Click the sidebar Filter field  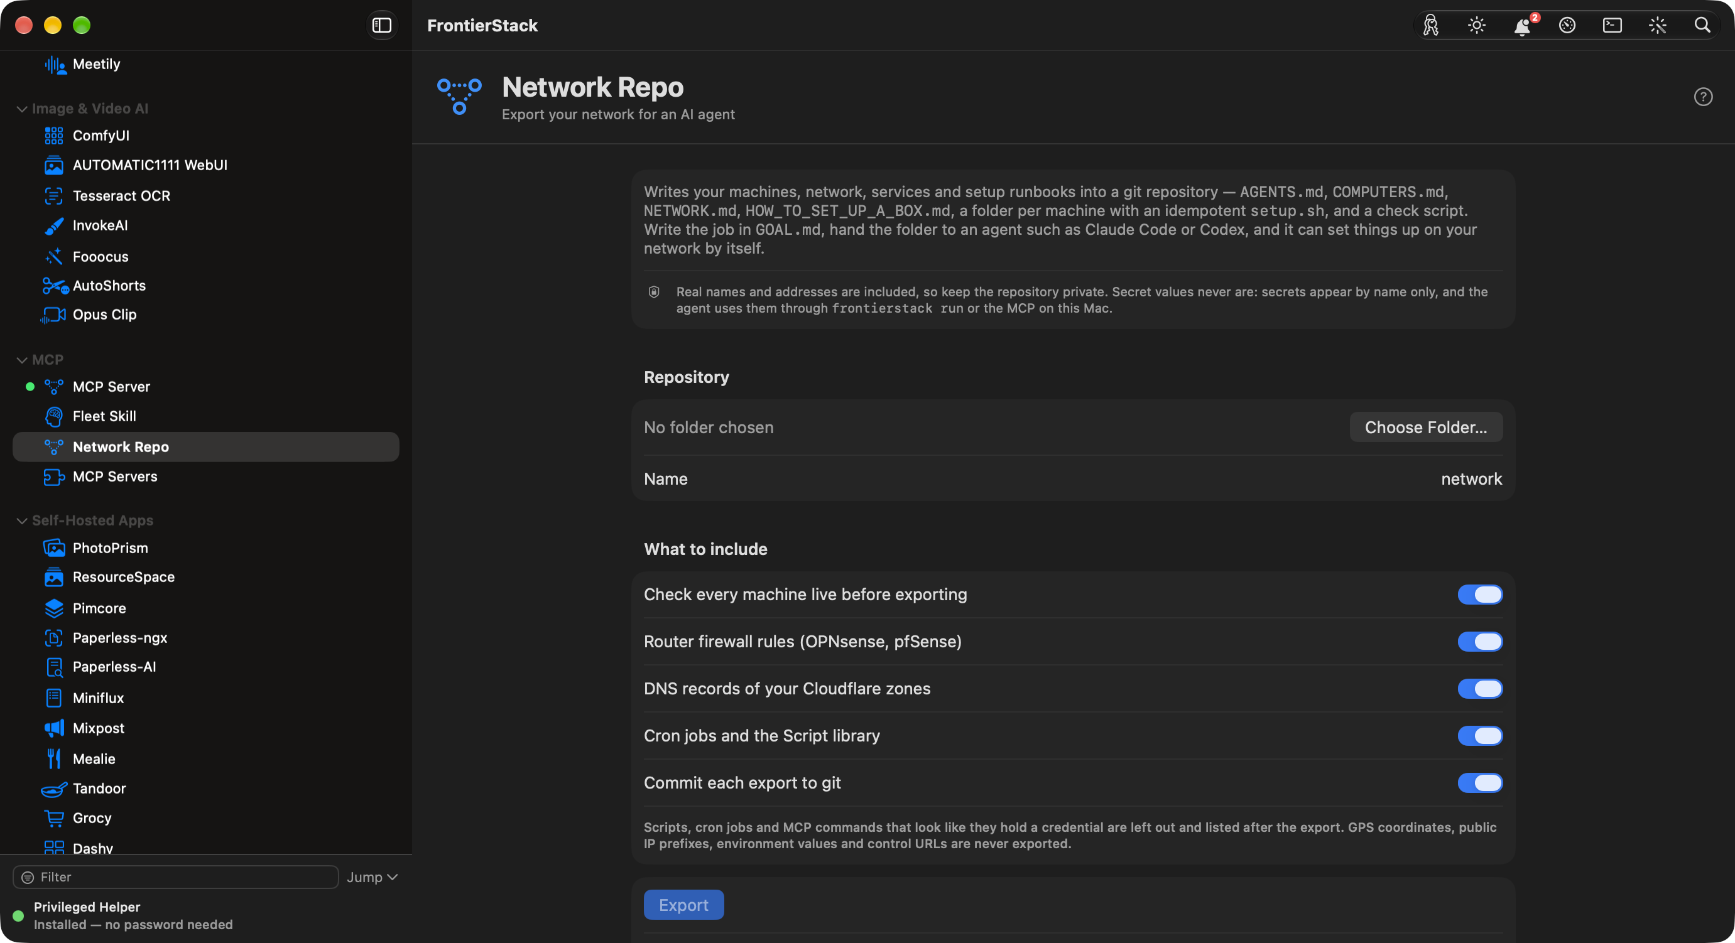(176, 878)
